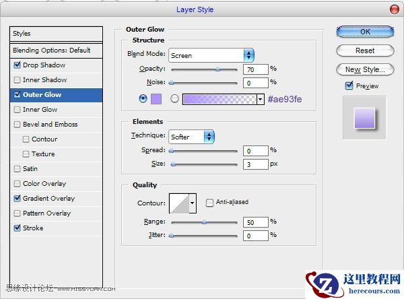Open the Styles section in the list
The height and width of the screenshot is (299, 404).
(x=56, y=34)
